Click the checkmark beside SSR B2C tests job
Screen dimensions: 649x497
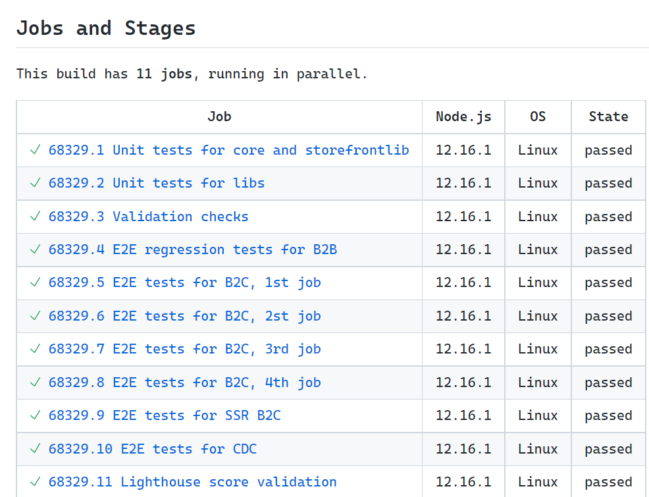[x=36, y=415]
